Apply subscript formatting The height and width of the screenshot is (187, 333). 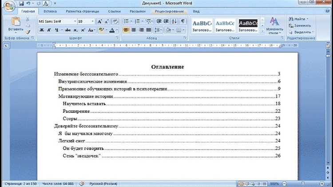point(75,30)
